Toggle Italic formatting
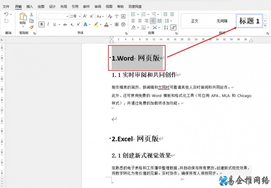 pos(48,24)
